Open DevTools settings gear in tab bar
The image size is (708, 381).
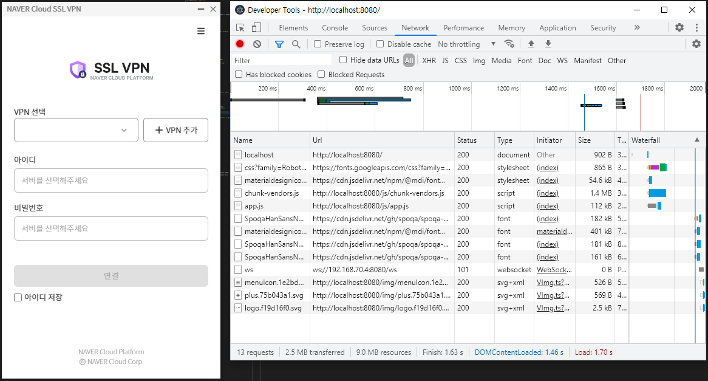[679, 27]
